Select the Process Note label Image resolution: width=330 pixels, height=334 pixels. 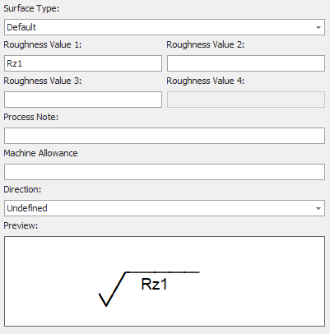pos(31,117)
